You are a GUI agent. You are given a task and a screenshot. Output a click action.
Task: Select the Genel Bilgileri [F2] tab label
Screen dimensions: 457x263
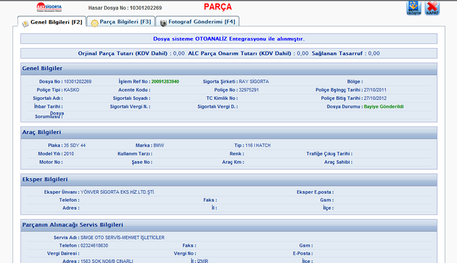56,22
